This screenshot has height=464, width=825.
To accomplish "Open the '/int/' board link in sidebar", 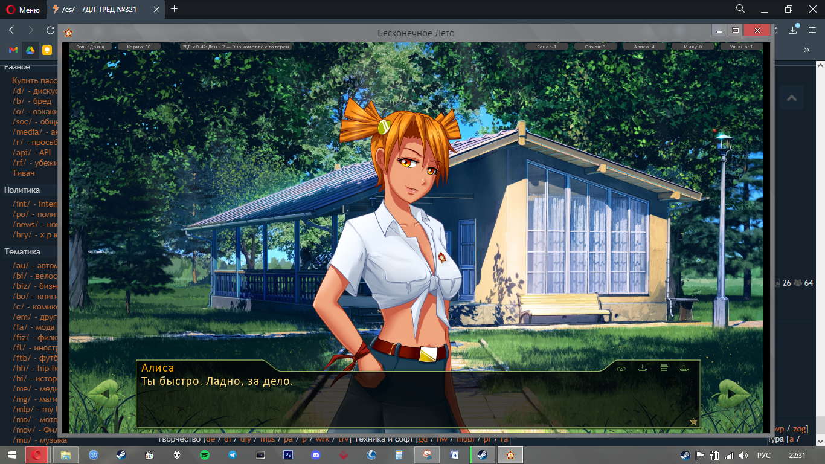I will click(x=35, y=204).
